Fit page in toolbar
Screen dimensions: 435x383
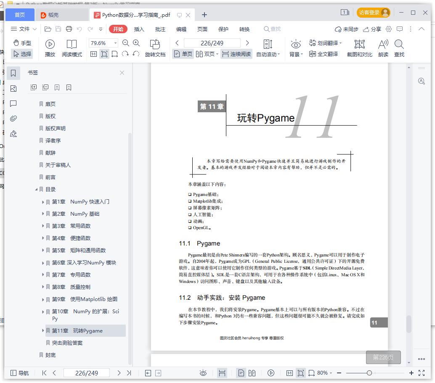[104, 54]
